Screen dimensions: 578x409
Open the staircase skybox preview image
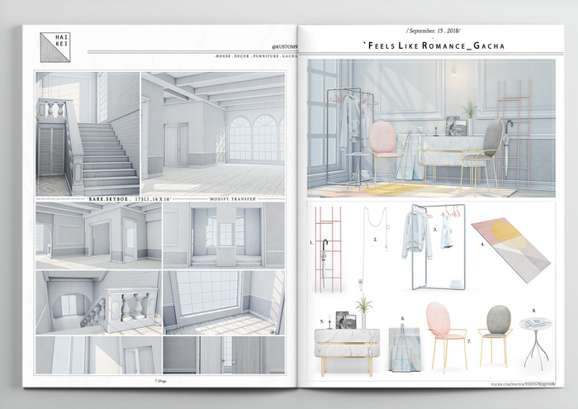click(x=87, y=134)
